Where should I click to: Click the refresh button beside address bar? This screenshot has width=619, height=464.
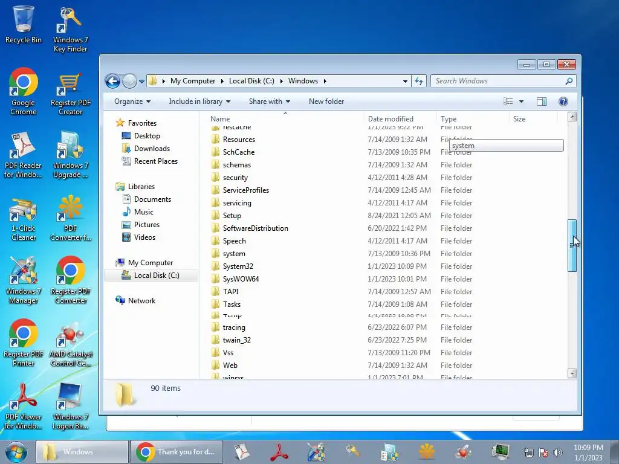pyautogui.click(x=419, y=82)
